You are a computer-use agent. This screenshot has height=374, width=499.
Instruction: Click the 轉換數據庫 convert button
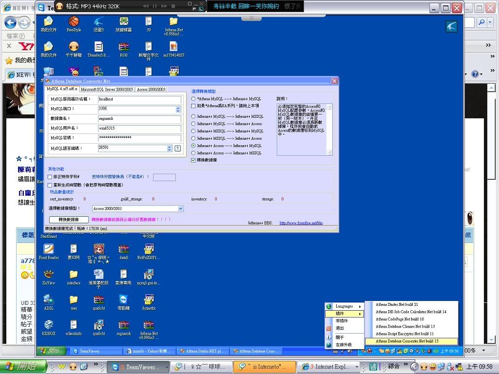pyautogui.click(x=69, y=220)
